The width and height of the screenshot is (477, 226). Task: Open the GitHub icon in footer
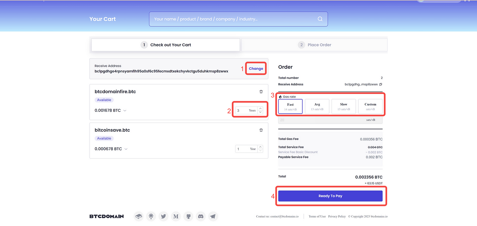pyautogui.click(x=188, y=216)
